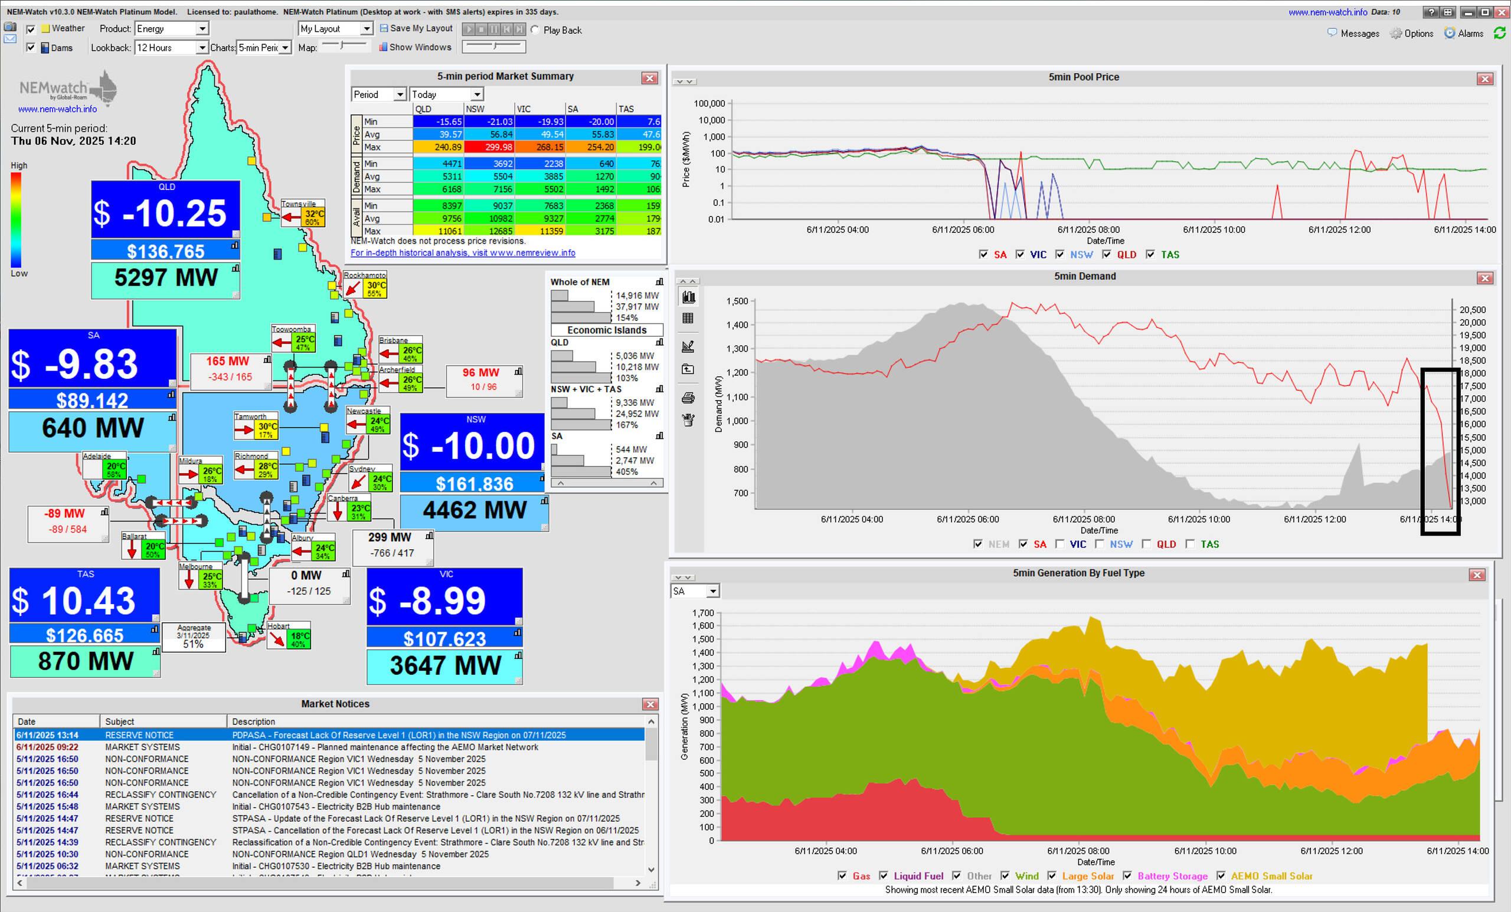
Task: Click the camera snapshot icon
Action: coord(10,27)
